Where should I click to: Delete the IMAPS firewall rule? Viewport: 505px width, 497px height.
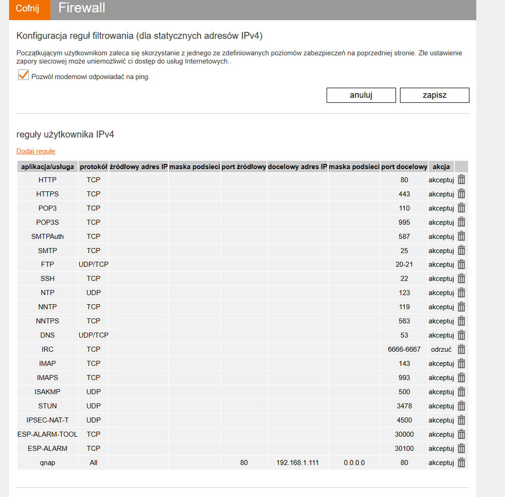pos(461,378)
